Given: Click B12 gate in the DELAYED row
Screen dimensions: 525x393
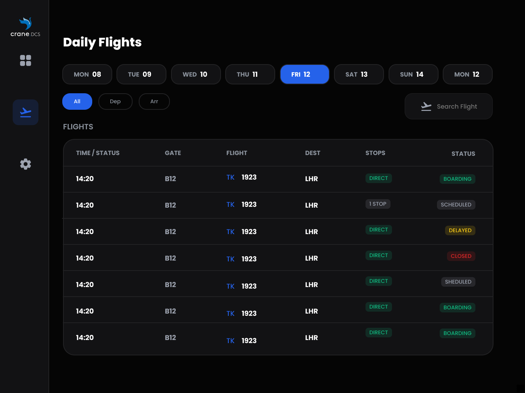Looking at the screenshot, I should click(x=170, y=232).
